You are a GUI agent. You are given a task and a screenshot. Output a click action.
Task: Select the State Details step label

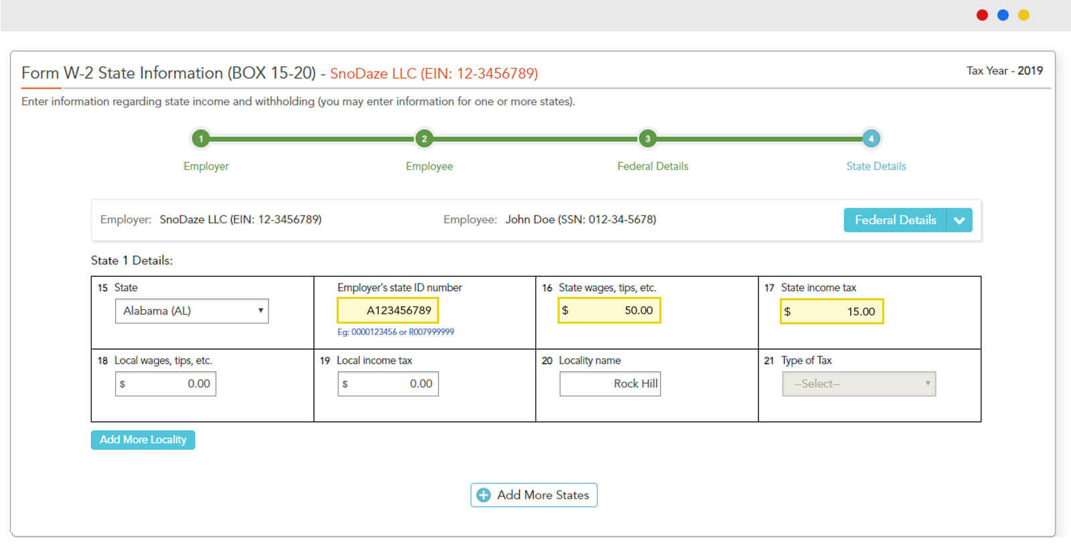click(x=876, y=166)
